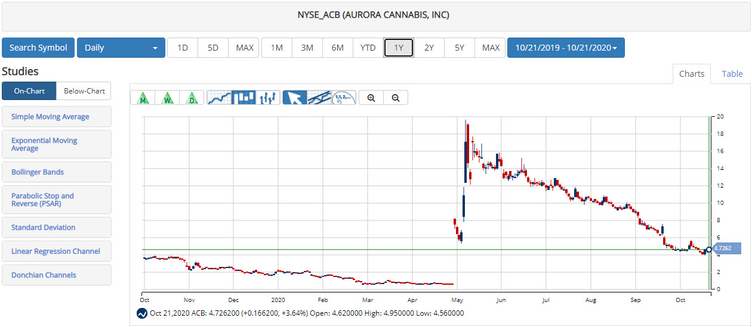
Task: Add Simple Moving Average study
Action: point(57,117)
